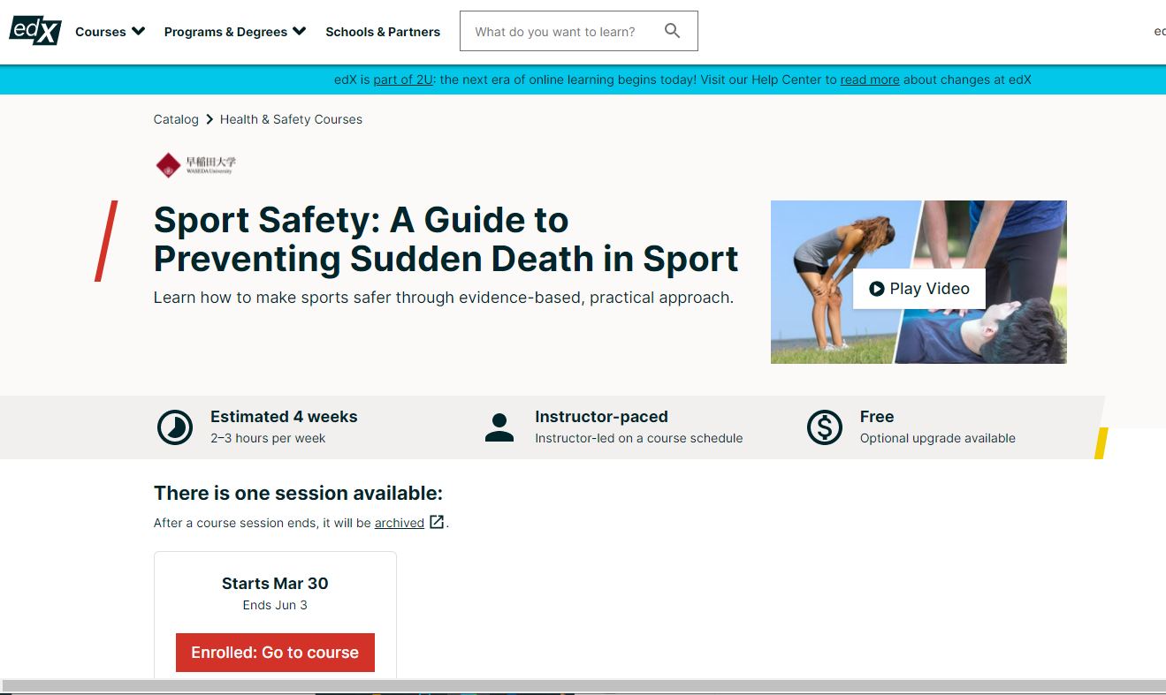This screenshot has width=1166, height=695.
Task: Click 'Optional upgrade available' text
Action: 937,438
